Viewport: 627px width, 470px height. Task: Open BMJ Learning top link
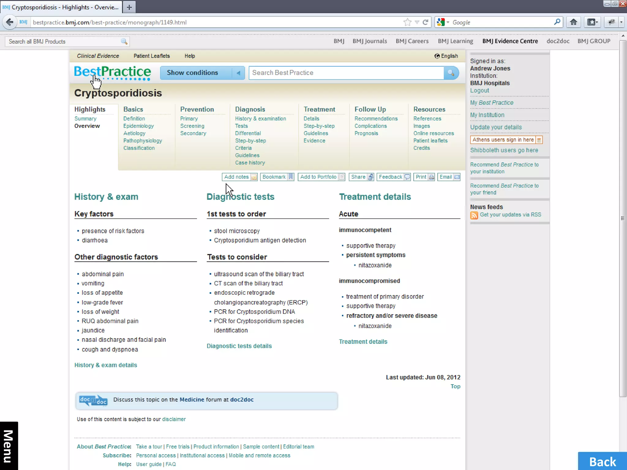tap(455, 41)
